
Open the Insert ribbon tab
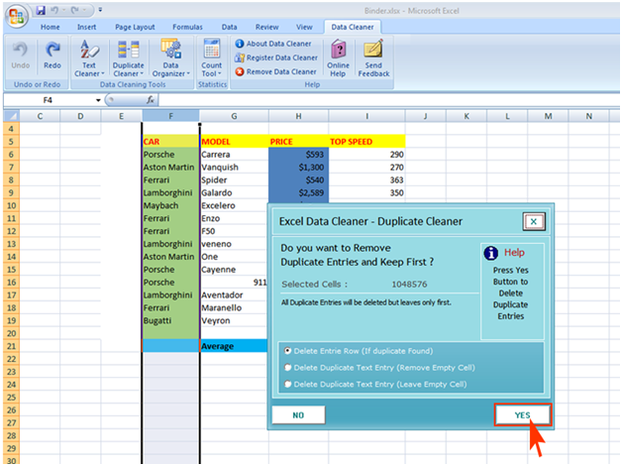(86, 27)
